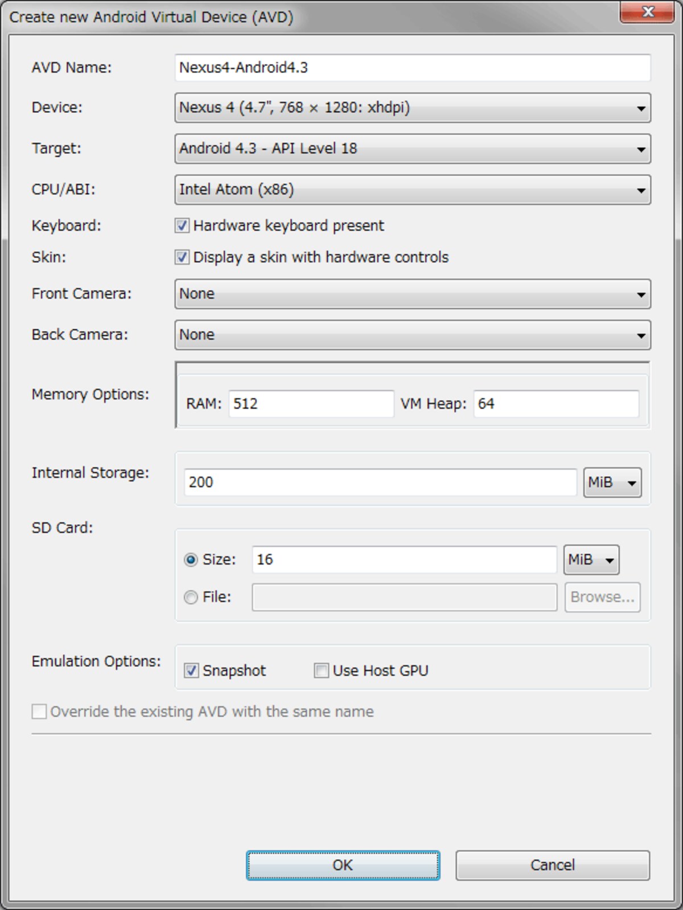
Task: Open the SD Card MiB unit dropdown
Action: [591, 560]
